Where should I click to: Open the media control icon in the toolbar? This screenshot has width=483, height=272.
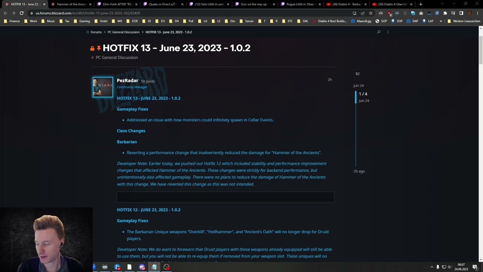[453, 13]
